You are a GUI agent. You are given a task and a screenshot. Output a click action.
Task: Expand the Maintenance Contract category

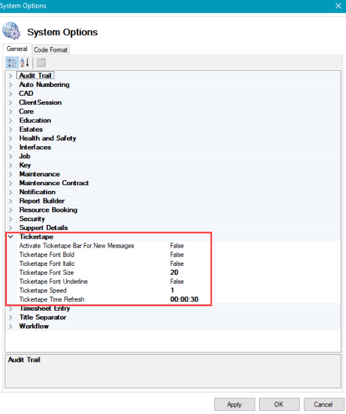pyautogui.click(x=11, y=183)
